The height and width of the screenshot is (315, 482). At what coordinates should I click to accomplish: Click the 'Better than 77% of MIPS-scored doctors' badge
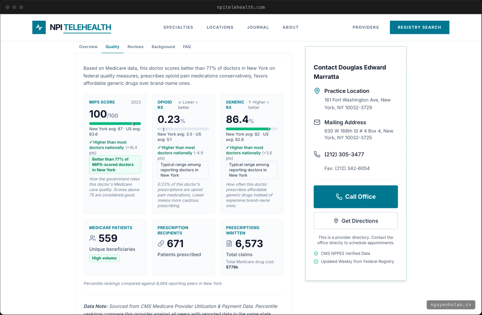tap(115, 165)
